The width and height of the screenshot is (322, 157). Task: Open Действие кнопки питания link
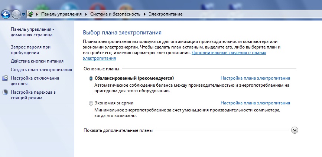pos(37,61)
